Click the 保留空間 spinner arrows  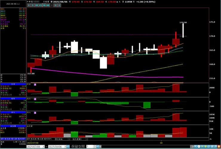tap(94, 147)
